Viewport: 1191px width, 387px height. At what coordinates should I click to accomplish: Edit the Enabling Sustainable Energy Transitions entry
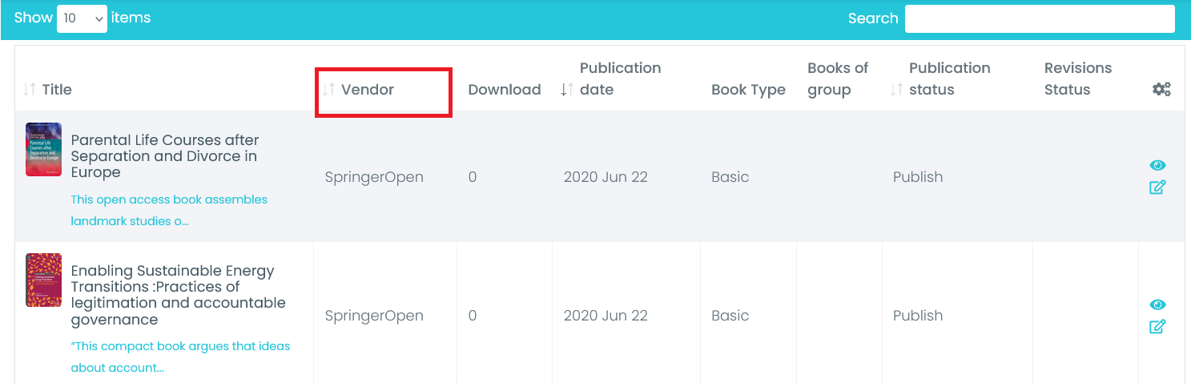(x=1157, y=327)
